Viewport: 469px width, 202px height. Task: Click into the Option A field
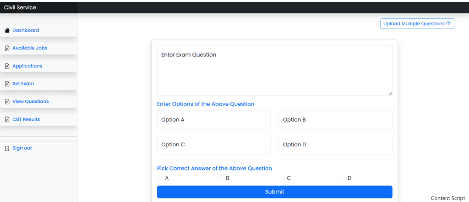[x=213, y=120]
